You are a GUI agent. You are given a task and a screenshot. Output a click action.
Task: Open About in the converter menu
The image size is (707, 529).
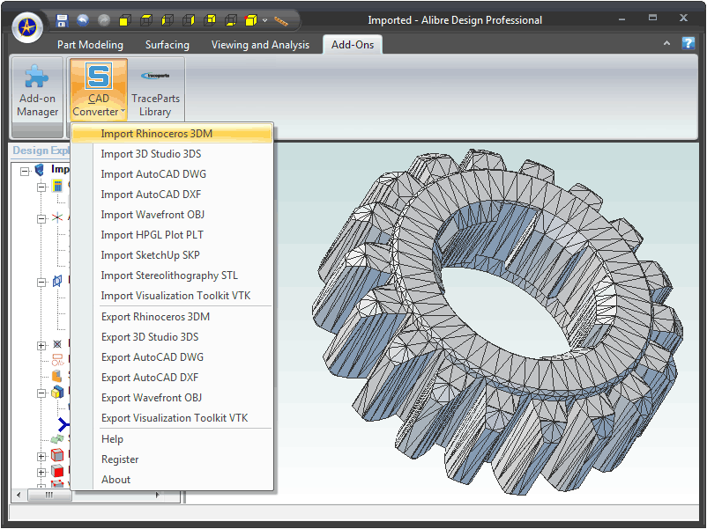coord(172,480)
